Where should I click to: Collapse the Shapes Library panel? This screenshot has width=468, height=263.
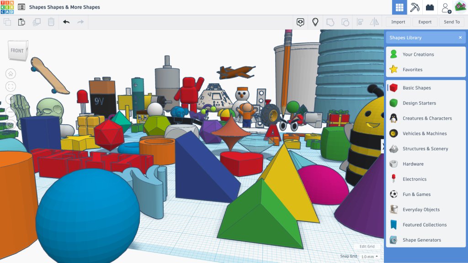point(461,37)
